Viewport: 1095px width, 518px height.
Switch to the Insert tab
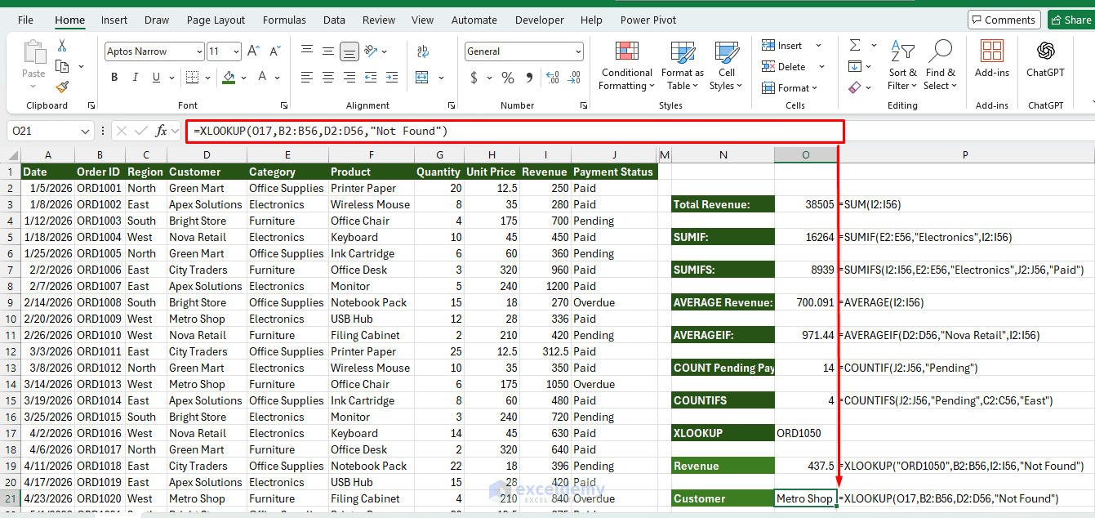tap(114, 20)
